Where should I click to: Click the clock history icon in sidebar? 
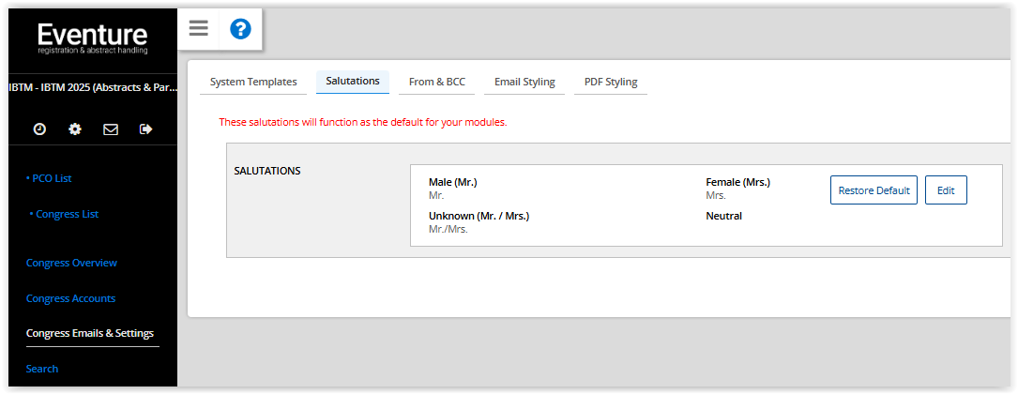point(39,129)
